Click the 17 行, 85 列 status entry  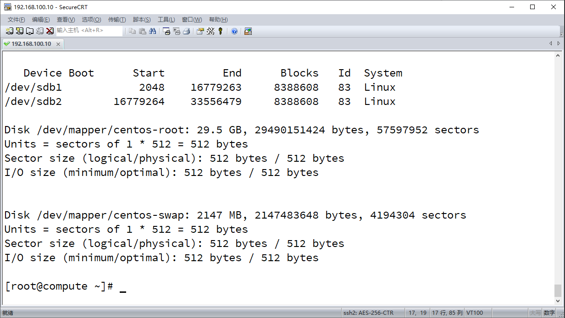click(x=447, y=313)
